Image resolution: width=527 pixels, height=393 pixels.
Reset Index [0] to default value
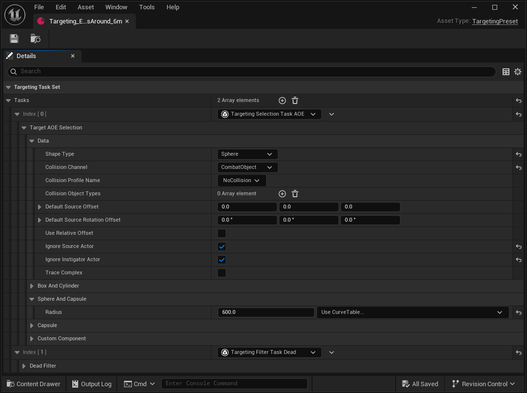[519, 114]
